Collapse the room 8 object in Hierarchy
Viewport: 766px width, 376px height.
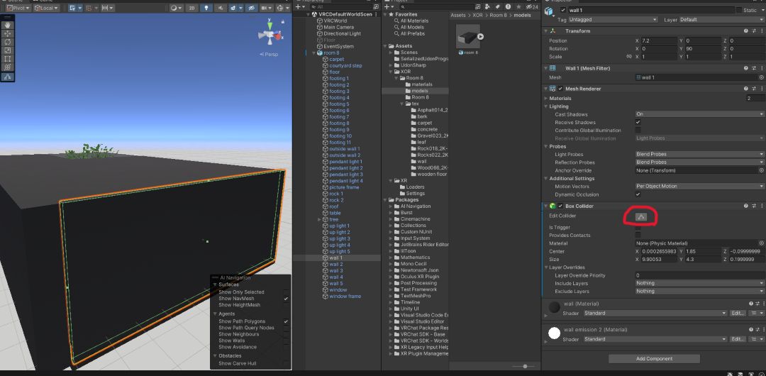point(314,52)
